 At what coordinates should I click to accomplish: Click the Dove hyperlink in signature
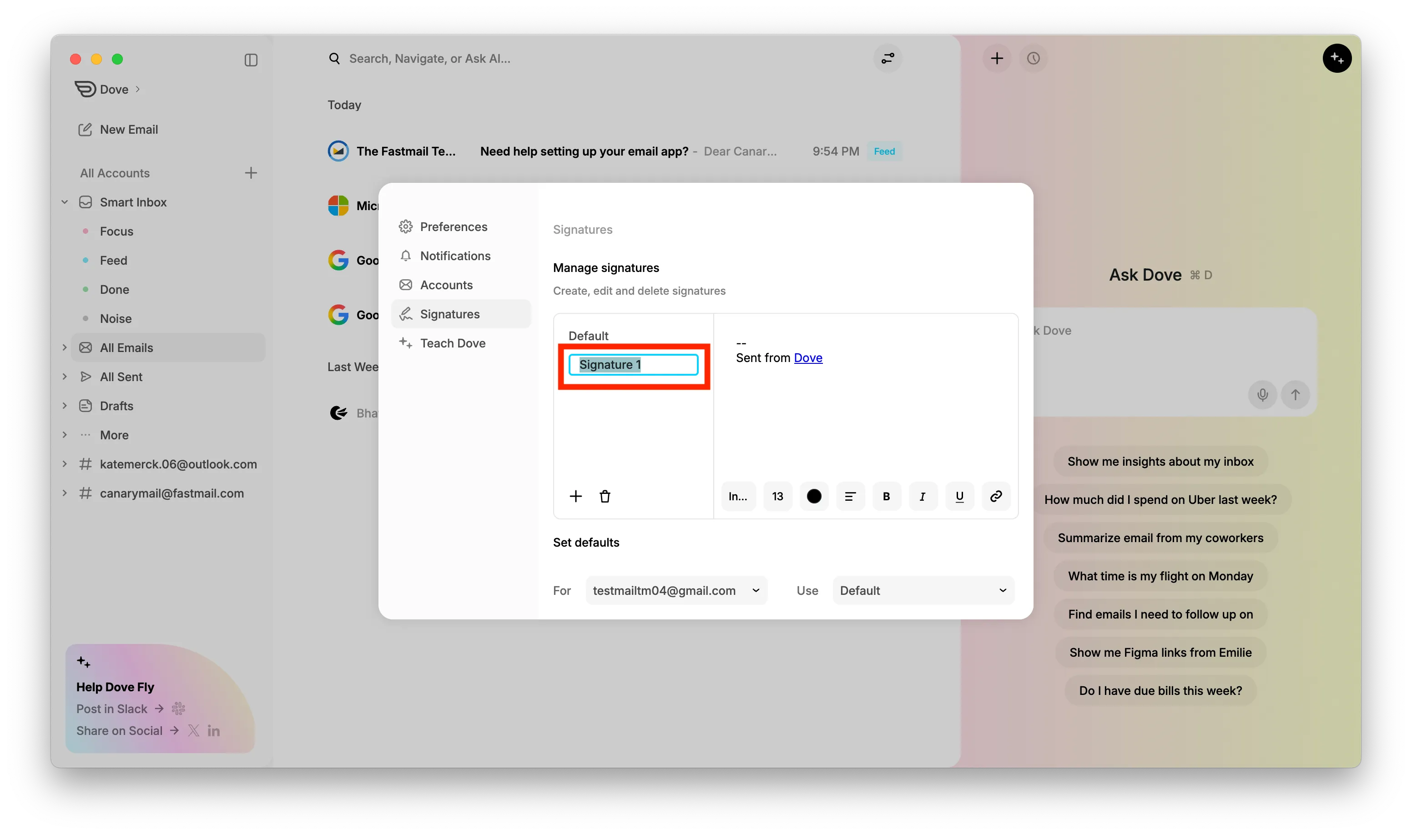[x=807, y=358]
